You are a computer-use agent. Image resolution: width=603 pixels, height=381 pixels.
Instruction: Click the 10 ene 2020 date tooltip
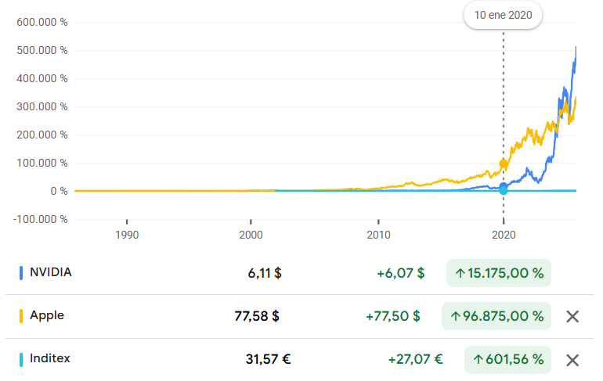tap(503, 15)
